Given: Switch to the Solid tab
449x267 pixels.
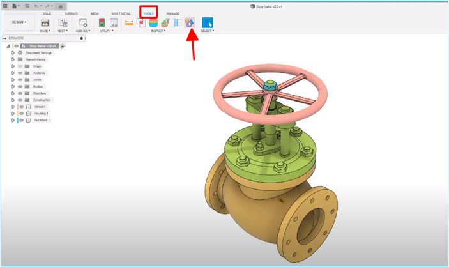Looking at the screenshot, I should 47,13.
